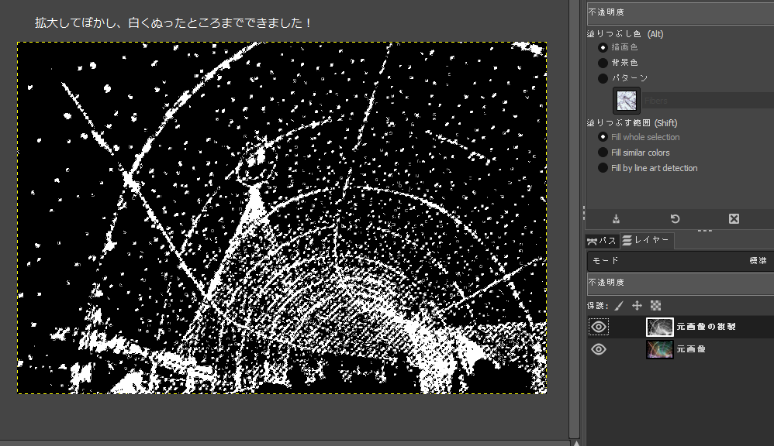This screenshot has height=446, width=774.
Task: Choose Fill by line art detection option
Action: click(x=603, y=168)
